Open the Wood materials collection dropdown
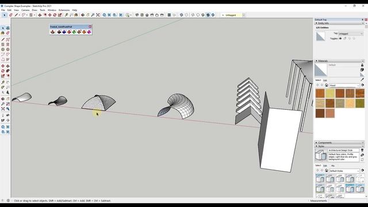Image resolution: width=368 pixels, height=207 pixels. 344,86
